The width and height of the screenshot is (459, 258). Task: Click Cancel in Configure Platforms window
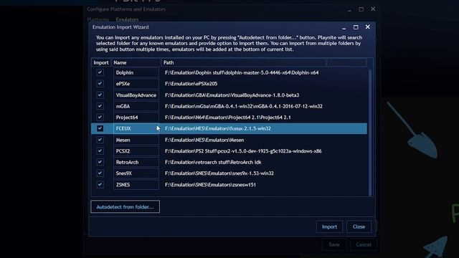coord(364,244)
